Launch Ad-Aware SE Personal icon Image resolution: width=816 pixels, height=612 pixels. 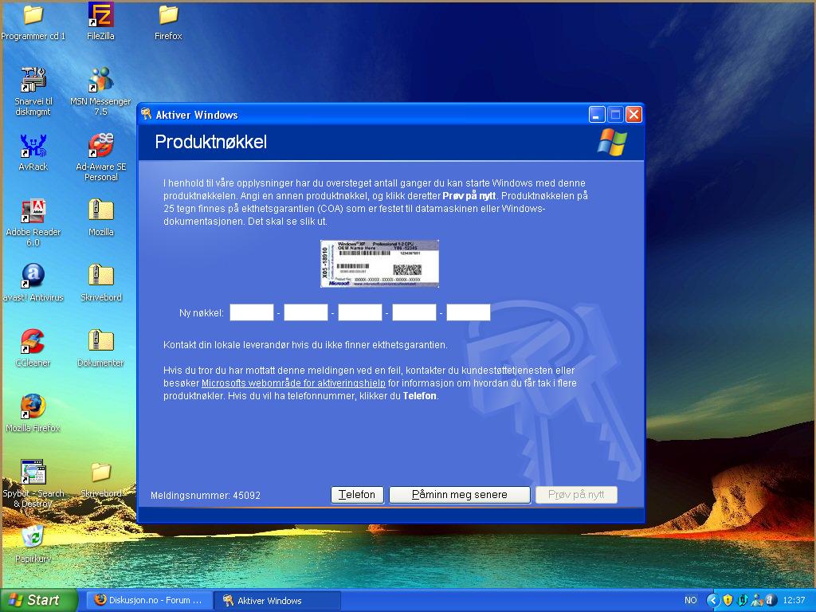100,146
